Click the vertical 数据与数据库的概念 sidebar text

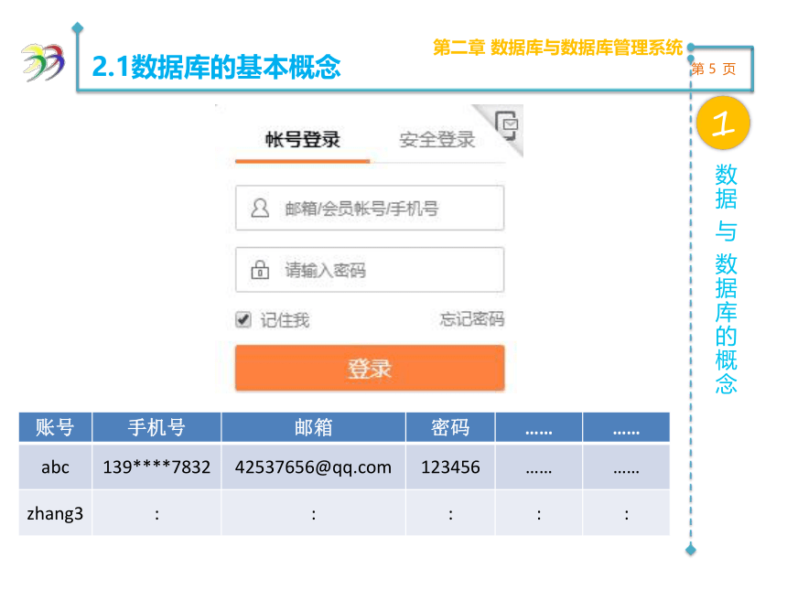pos(726,279)
